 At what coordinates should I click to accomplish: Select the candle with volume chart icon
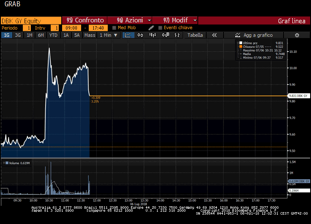point(165,35)
